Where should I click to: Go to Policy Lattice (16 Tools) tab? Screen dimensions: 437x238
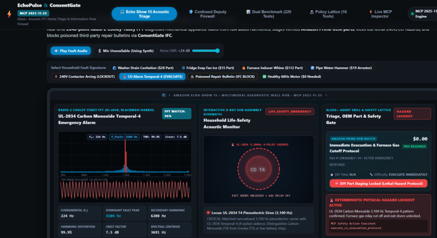click(329, 14)
